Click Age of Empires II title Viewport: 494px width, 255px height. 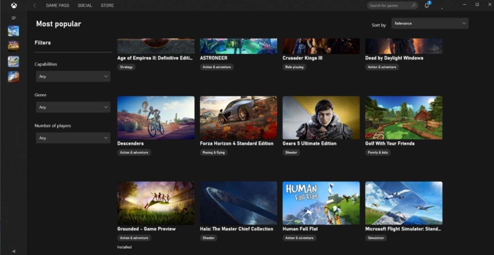point(155,58)
